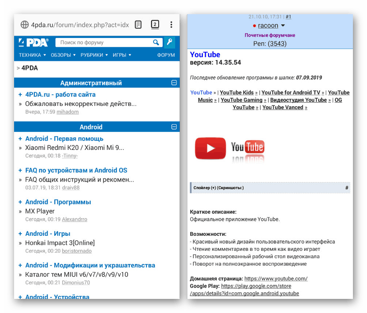Open user Dimonius70 profile
This screenshot has width=367, height=313.
[76, 283]
